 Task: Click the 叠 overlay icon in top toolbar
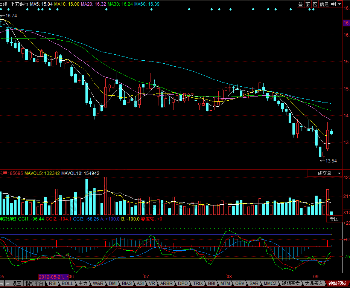click(300, 4)
